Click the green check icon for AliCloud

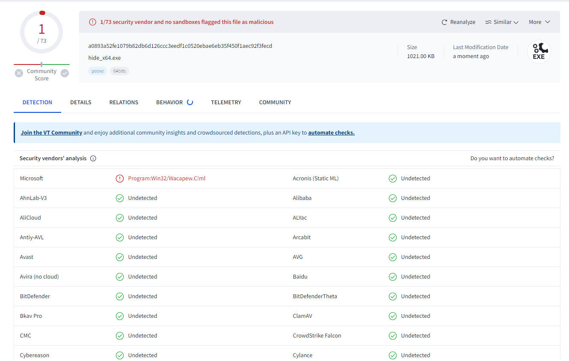coord(120,218)
